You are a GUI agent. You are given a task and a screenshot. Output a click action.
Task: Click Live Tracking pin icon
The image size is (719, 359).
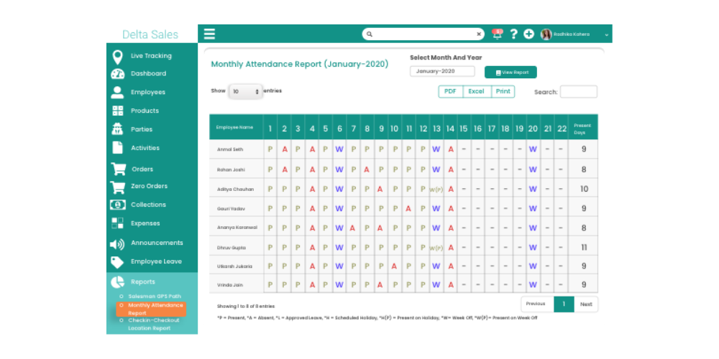tap(117, 57)
